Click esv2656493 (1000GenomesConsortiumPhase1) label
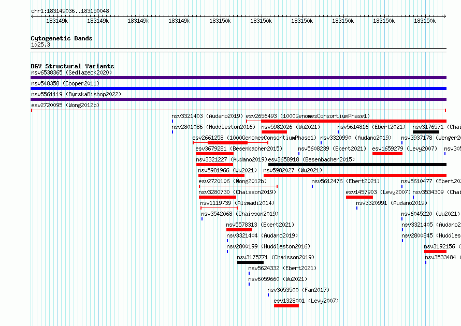 [x=308, y=116]
